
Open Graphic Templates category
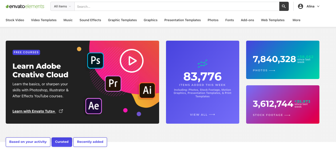click(x=122, y=20)
